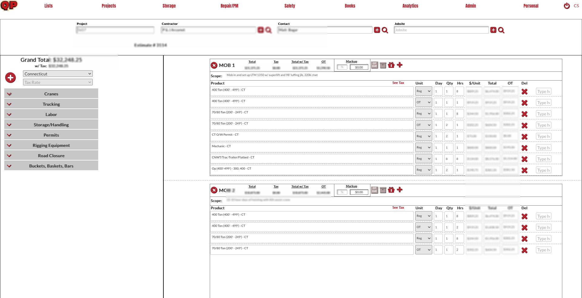Search contractors with magnifier icon

[x=269, y=30]
